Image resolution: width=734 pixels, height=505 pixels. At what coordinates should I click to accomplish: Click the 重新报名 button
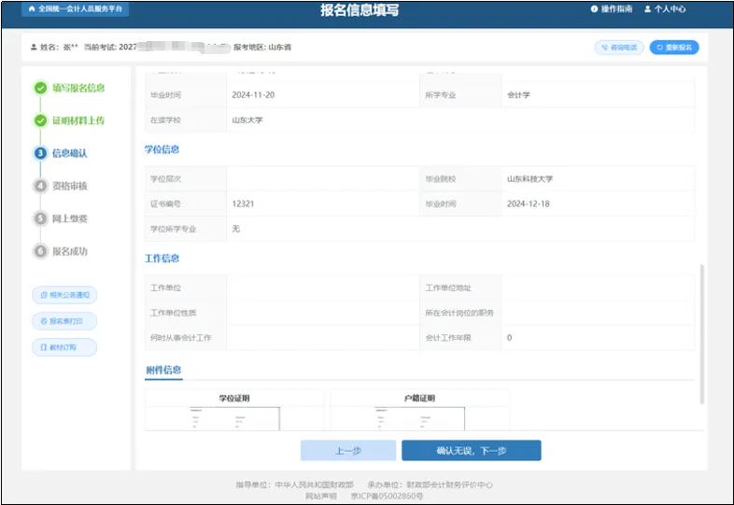pos(674,48)
